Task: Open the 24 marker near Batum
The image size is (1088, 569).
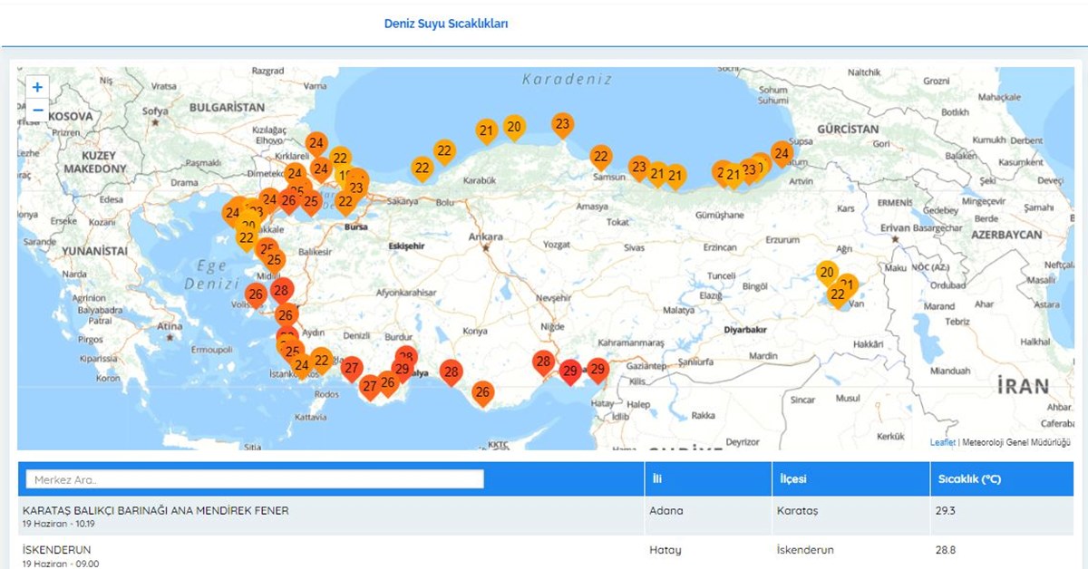Action: [x=782, y=154]
